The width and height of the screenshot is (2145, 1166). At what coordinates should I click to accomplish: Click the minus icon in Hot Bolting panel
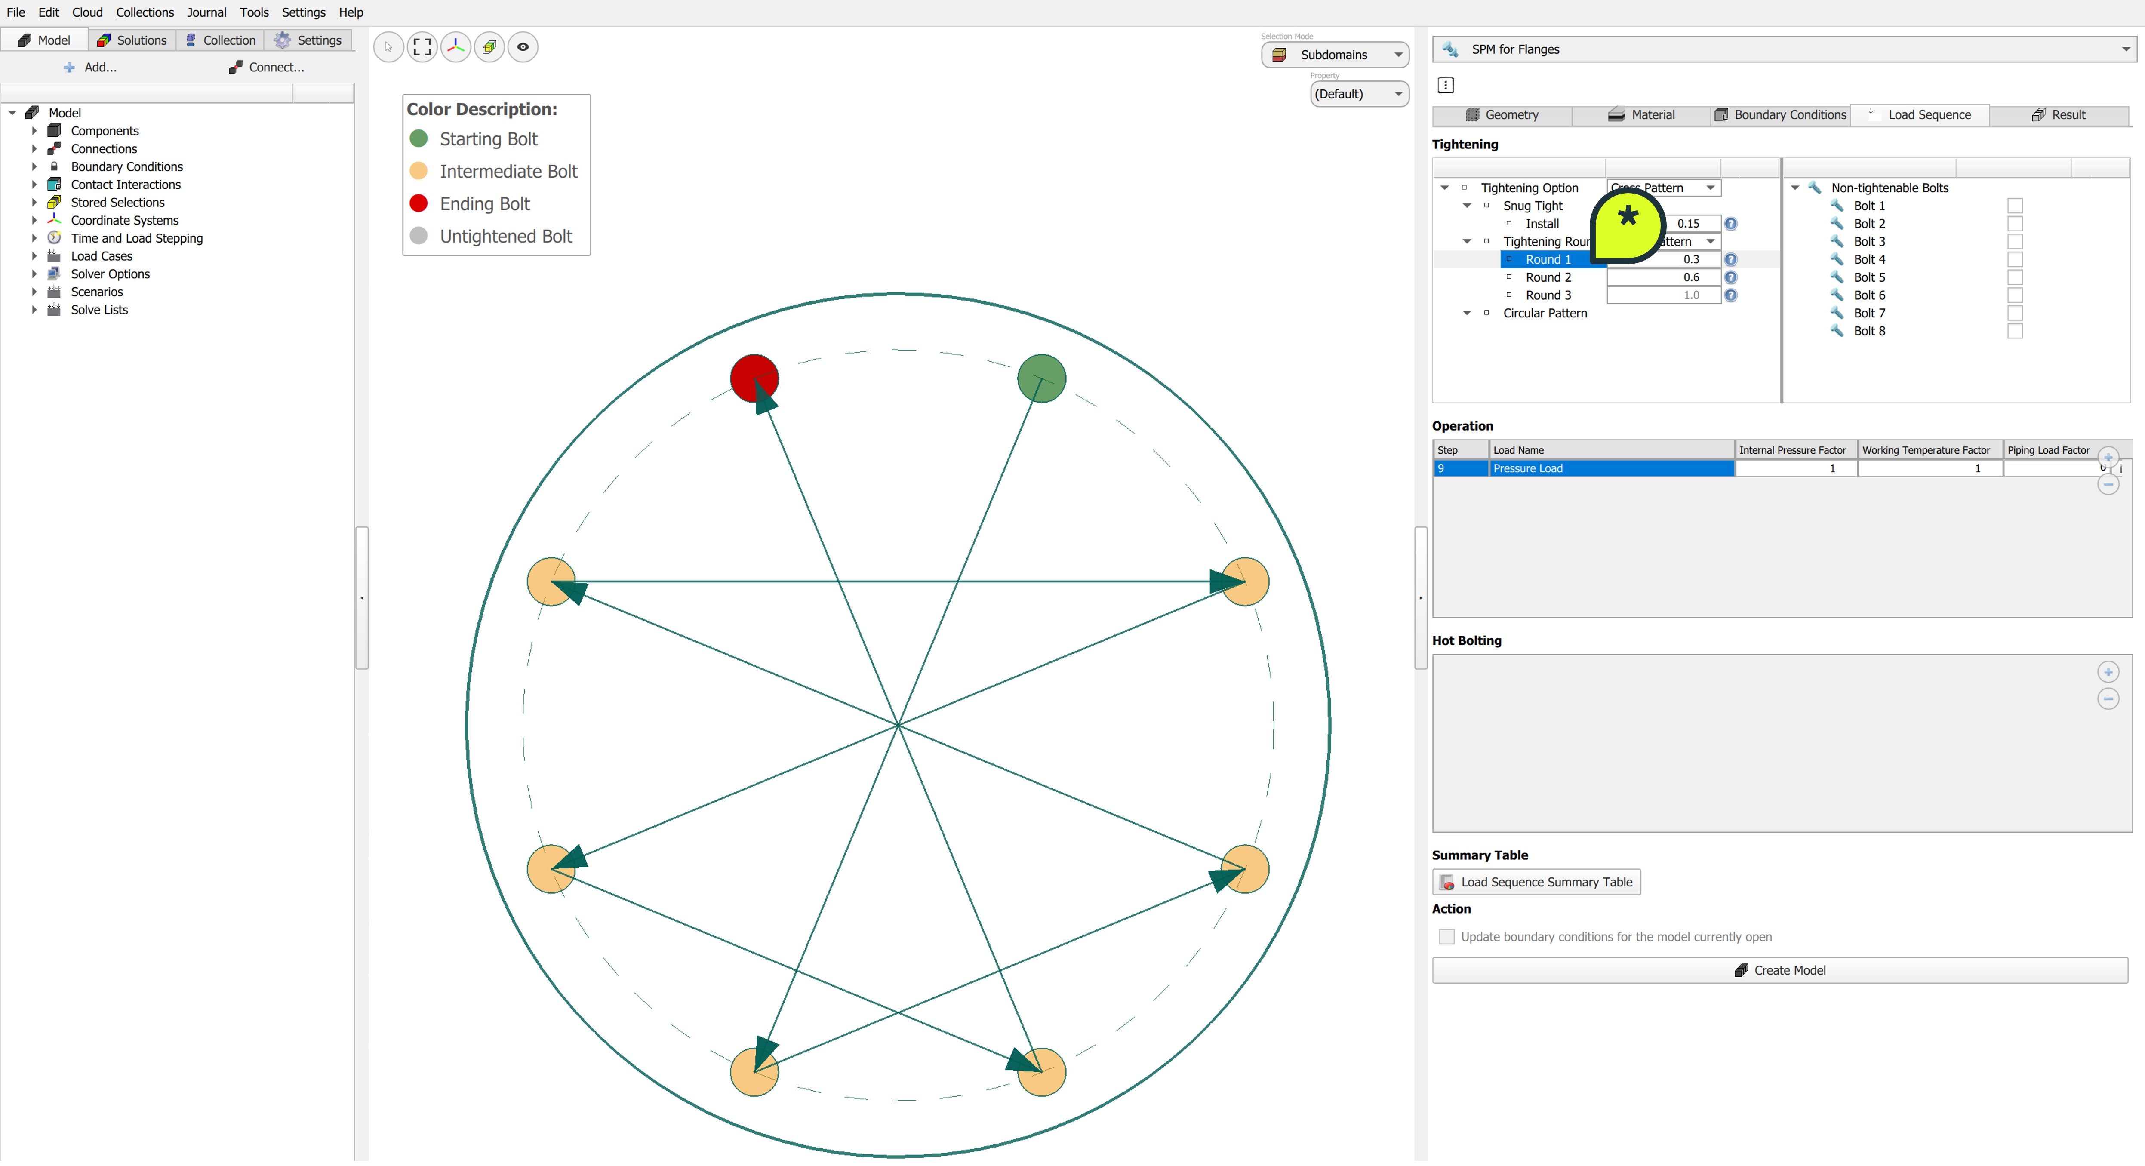pyautogui.click(x=2108, y=699)
